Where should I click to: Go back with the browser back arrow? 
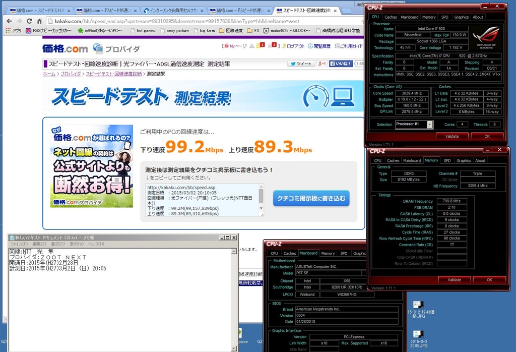(9, 21)
